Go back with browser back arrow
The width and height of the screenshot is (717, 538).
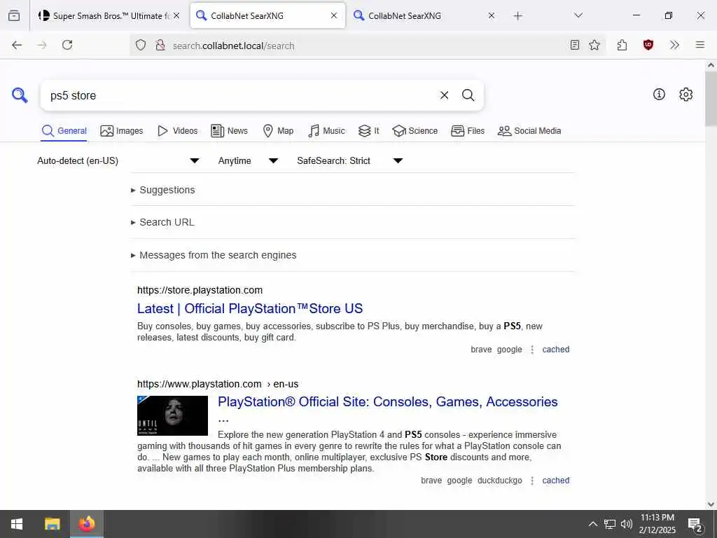pos(17,45)
